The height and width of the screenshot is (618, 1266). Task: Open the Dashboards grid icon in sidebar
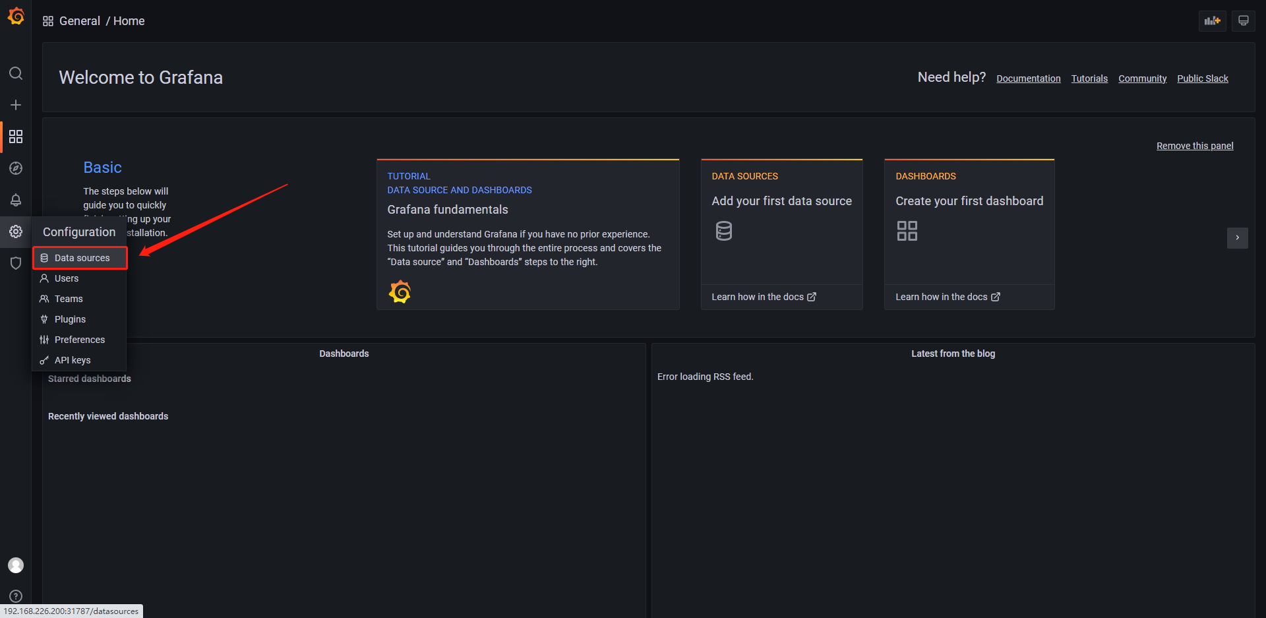pos(16,137)
